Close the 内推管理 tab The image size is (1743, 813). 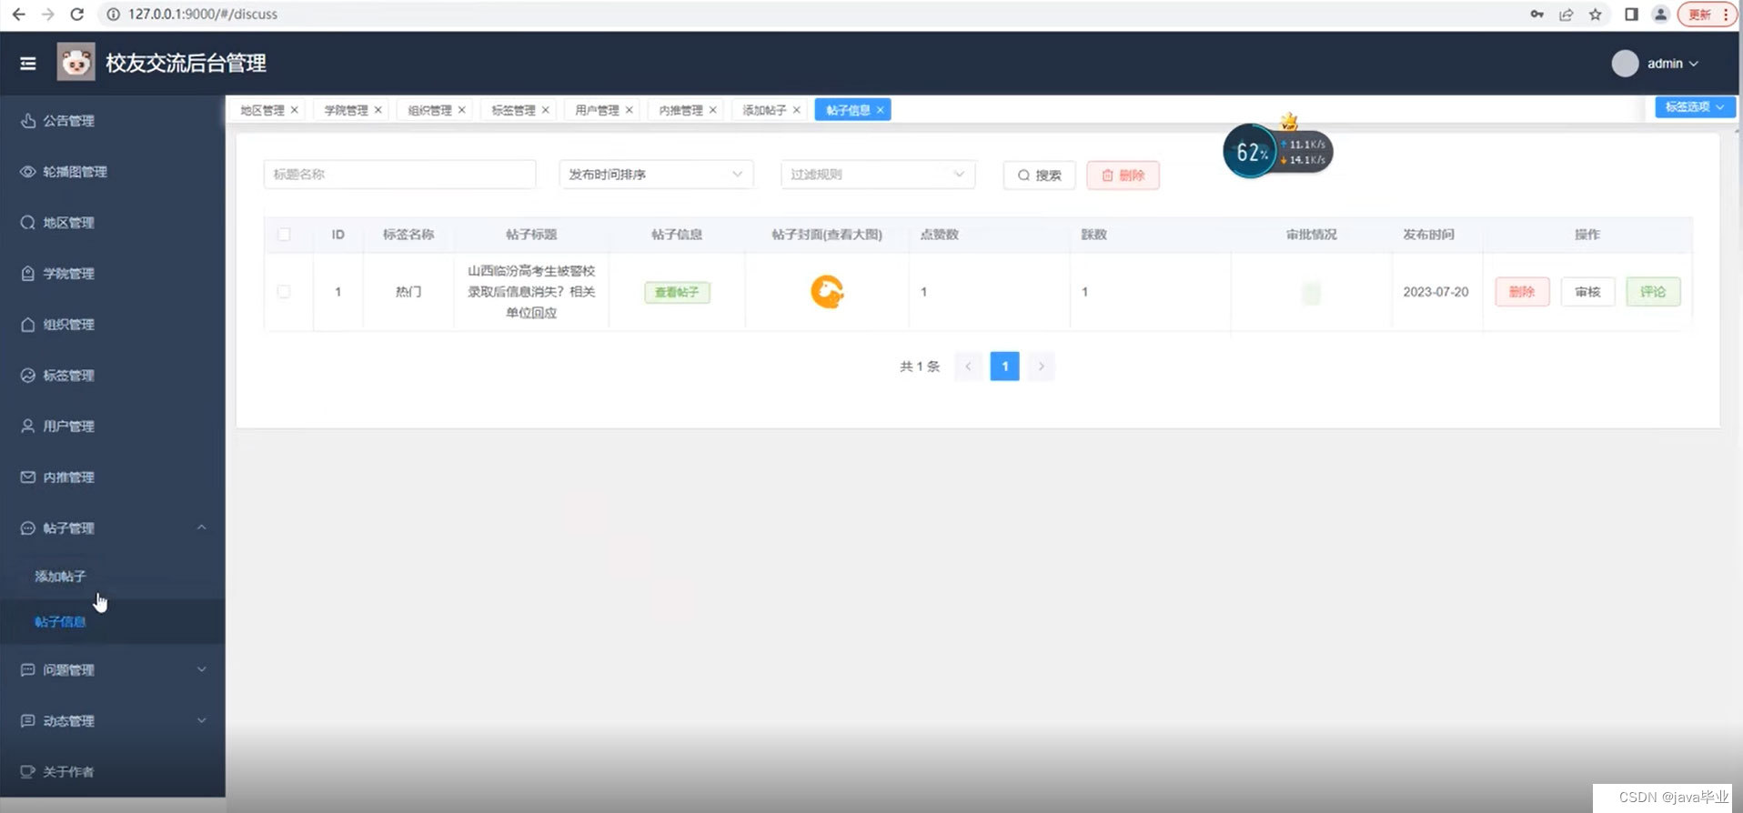tap(712, 110)
